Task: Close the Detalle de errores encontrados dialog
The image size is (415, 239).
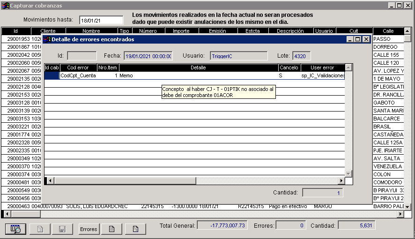Action: (x=366, y=39)
